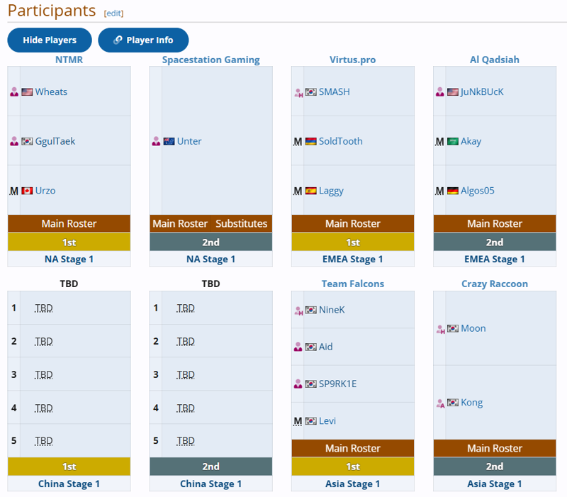Click the M role marker beside SoldTooth
This screenshot has width=567, height=497.
pos(298,141)
